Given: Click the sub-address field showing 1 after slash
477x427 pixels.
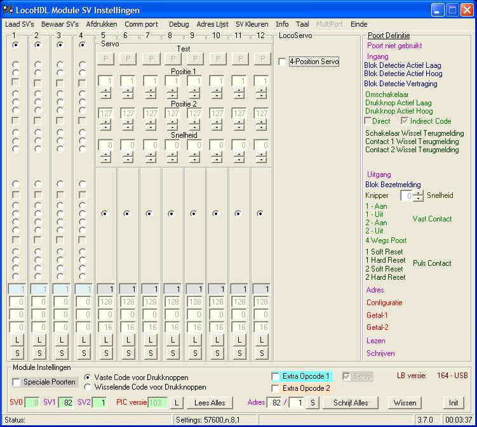Looking at the screenshot, I should tap(297, 403).
